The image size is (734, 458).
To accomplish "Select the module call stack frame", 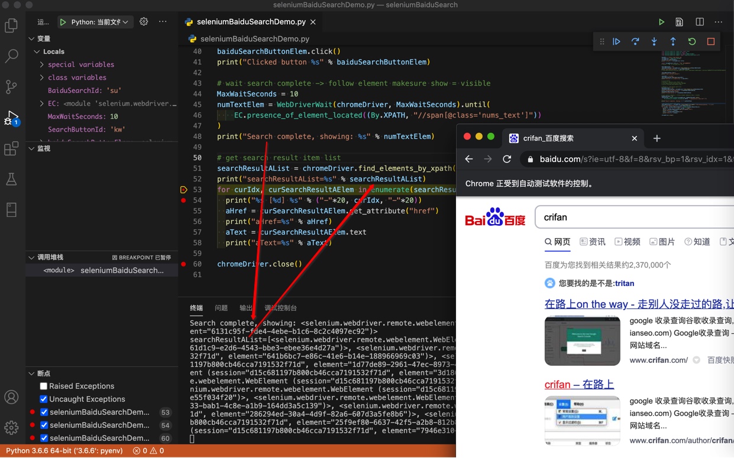I will point(102,270).
